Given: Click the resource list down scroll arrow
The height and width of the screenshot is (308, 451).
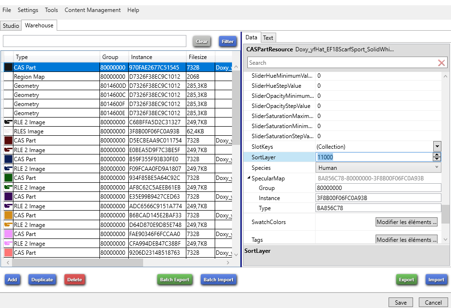Looking at the screenshot, I should click(x=236, y=255).
